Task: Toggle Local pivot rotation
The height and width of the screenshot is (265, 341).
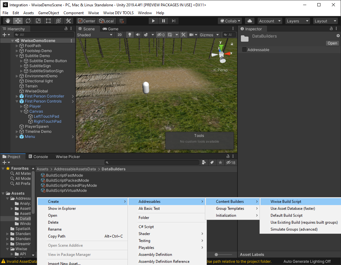Action: (106, 21)
